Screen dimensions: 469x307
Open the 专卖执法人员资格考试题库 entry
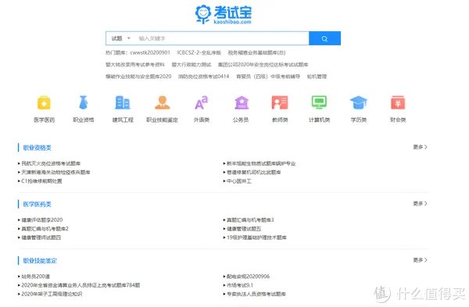click(256, 295)
